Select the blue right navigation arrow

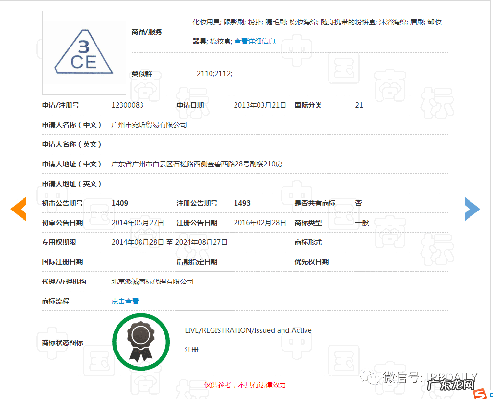pyautogui.click(x=472, y=209)
